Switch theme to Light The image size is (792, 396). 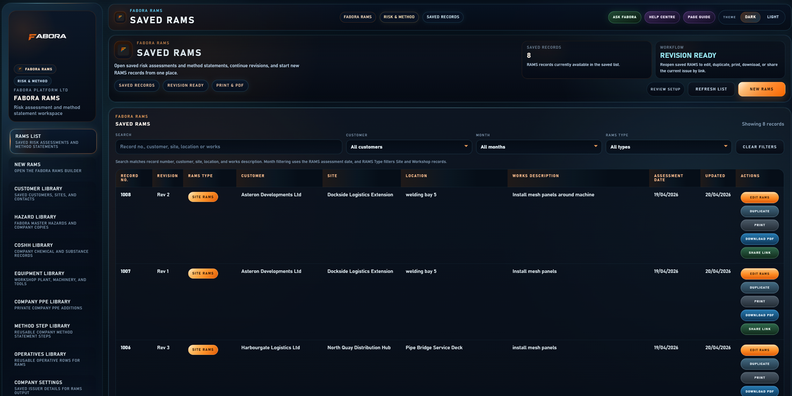(773, 17)
